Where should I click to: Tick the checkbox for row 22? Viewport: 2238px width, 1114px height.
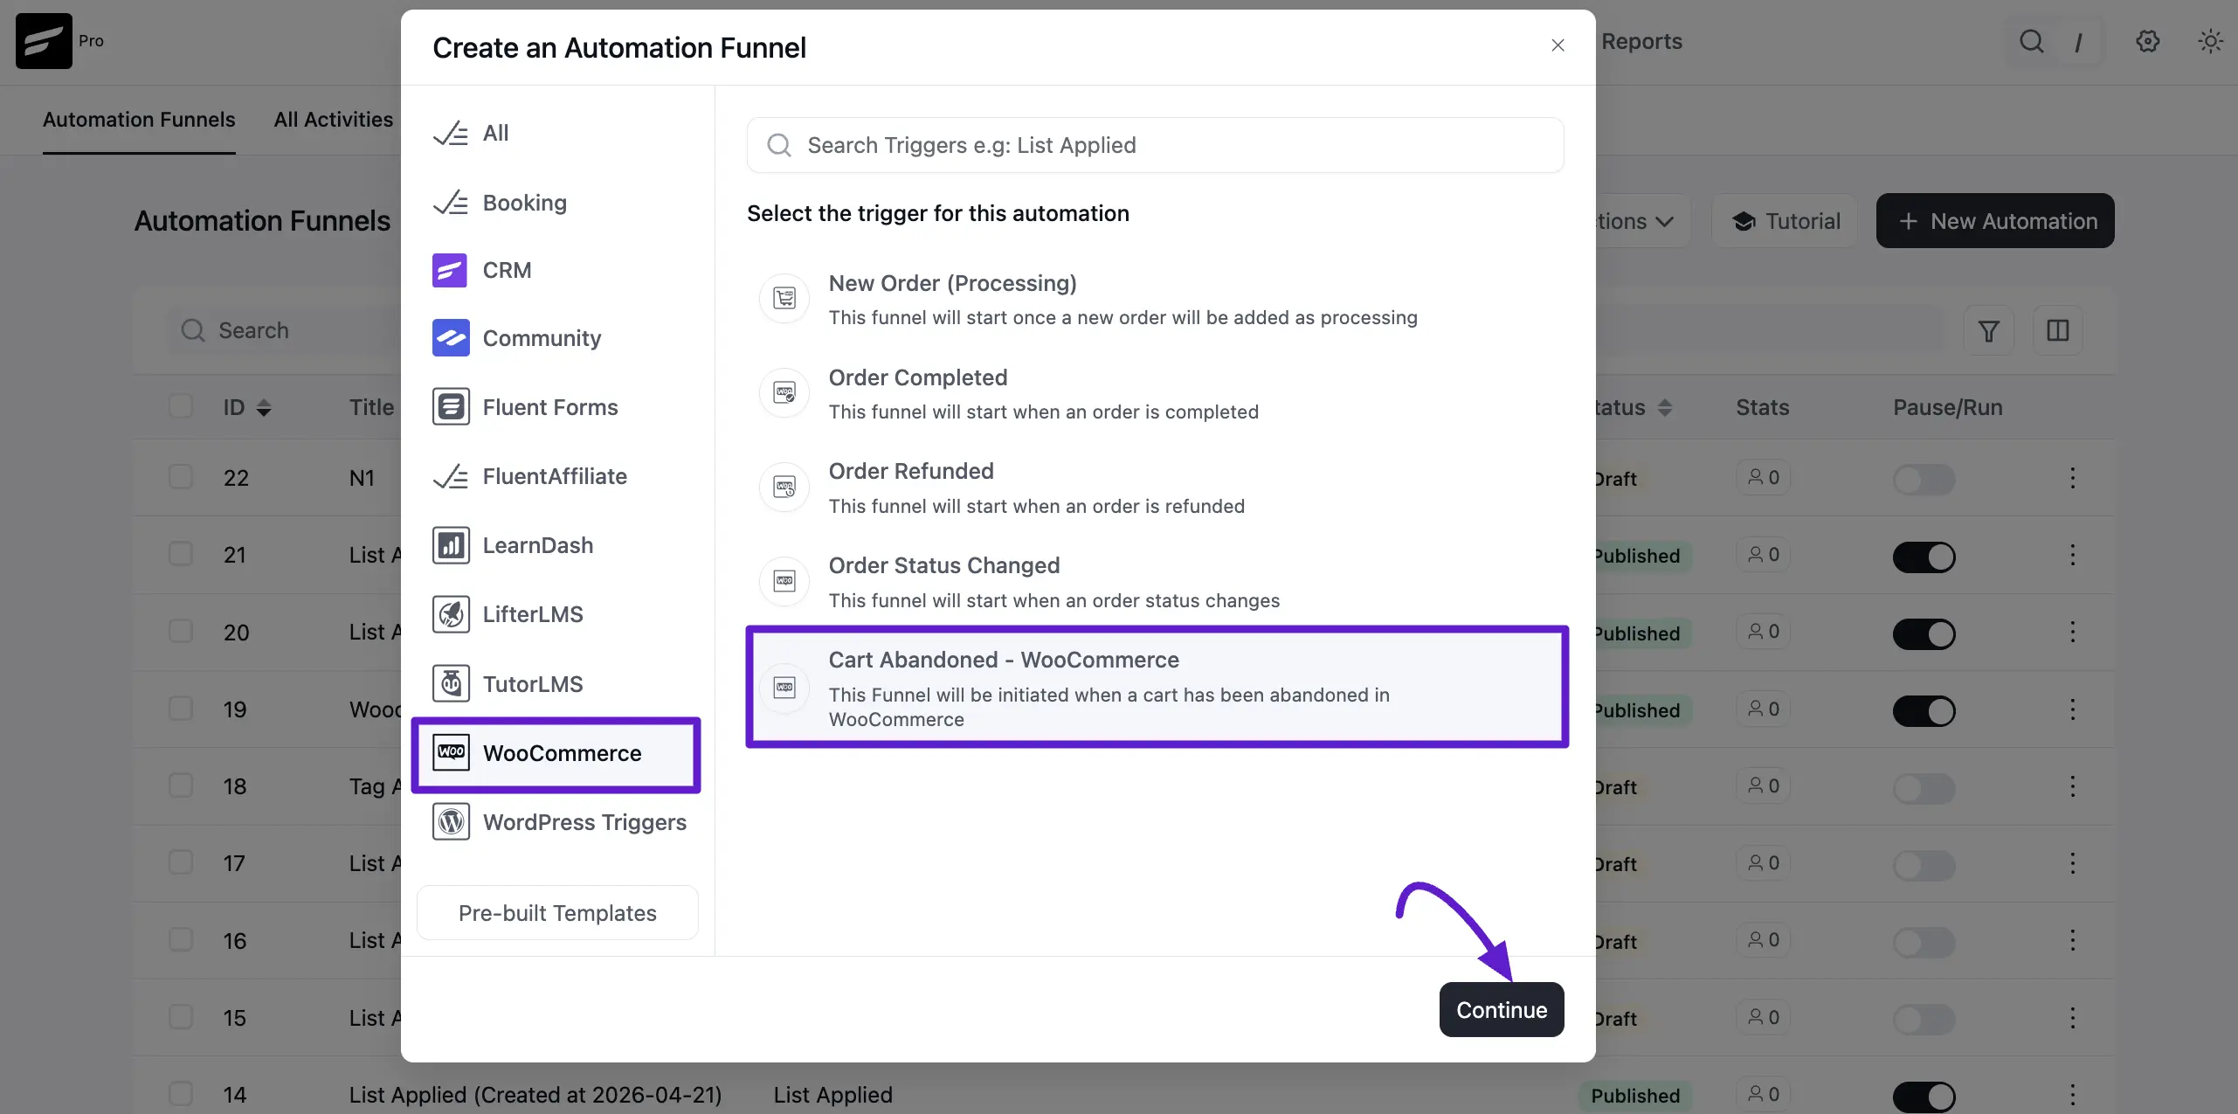181,477
